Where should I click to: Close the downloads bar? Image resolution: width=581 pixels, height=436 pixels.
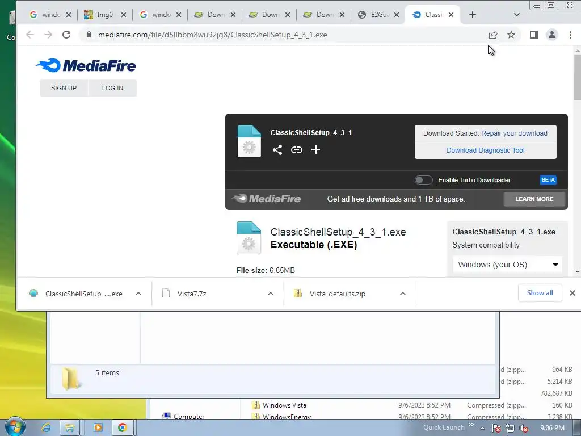[572, 293]
